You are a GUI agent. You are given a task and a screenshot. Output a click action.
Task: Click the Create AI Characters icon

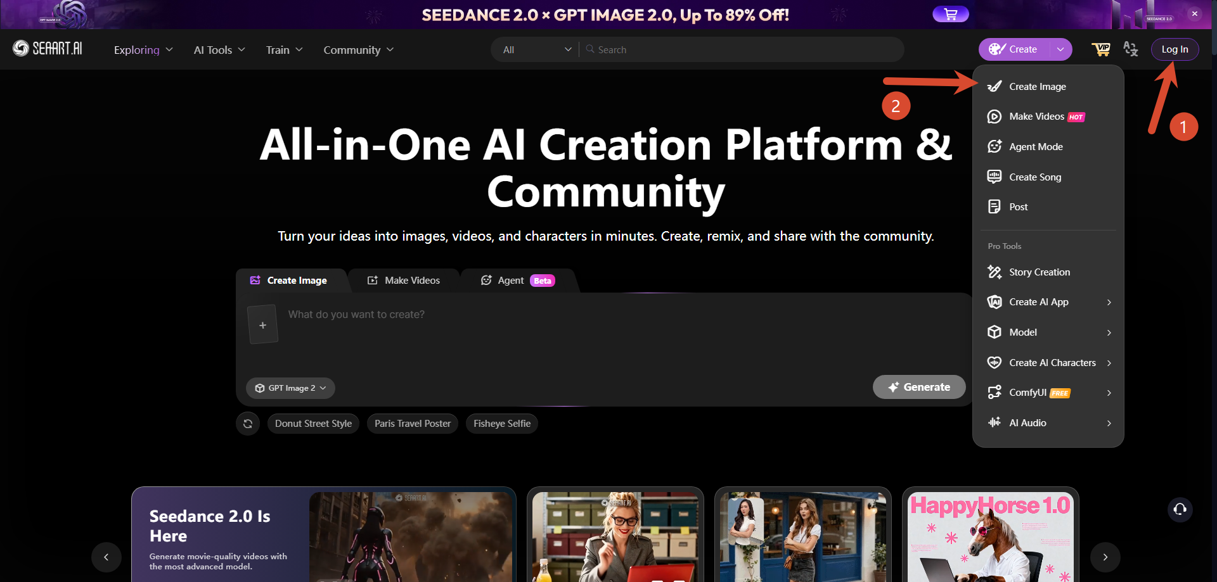995,363
